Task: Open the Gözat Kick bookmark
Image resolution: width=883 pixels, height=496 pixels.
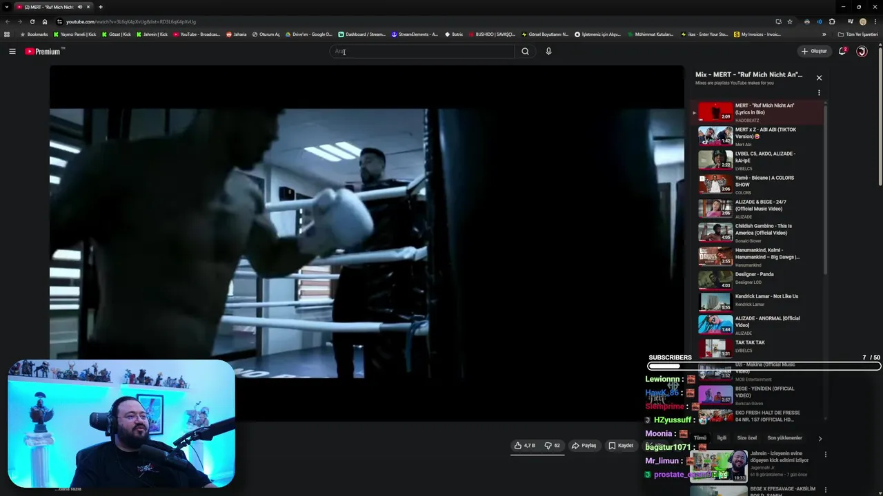Action: point(117,34)
